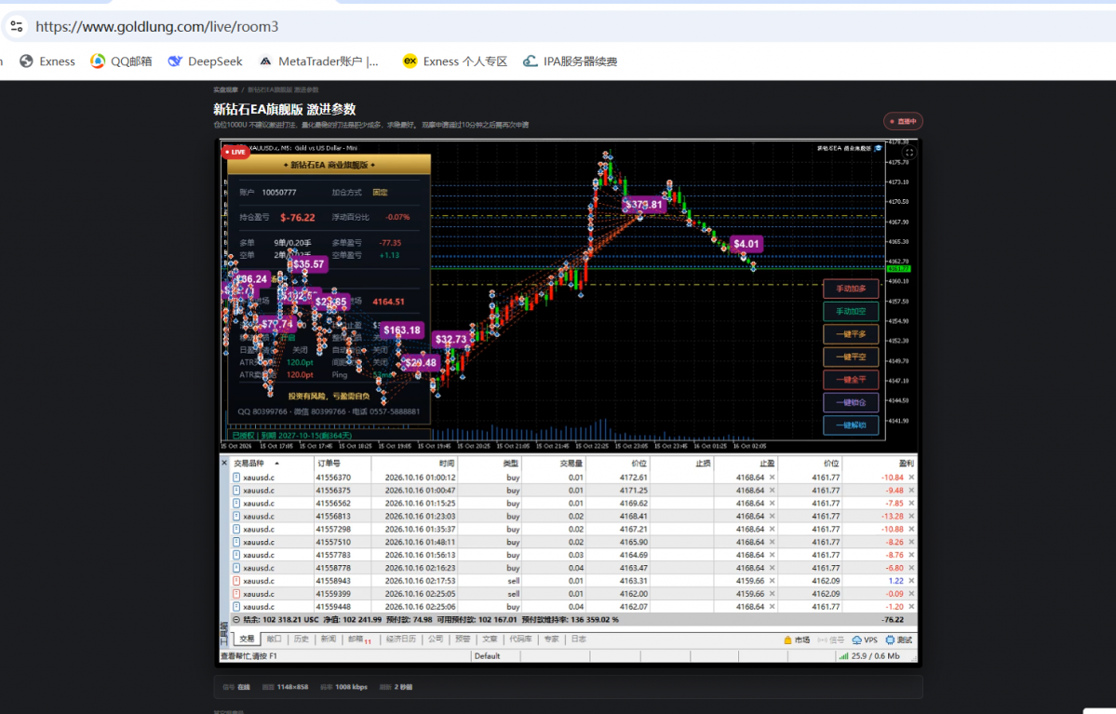Click the connection signal bars in status bar
This screenshot has height=714, width=1116.
point(843,656)
